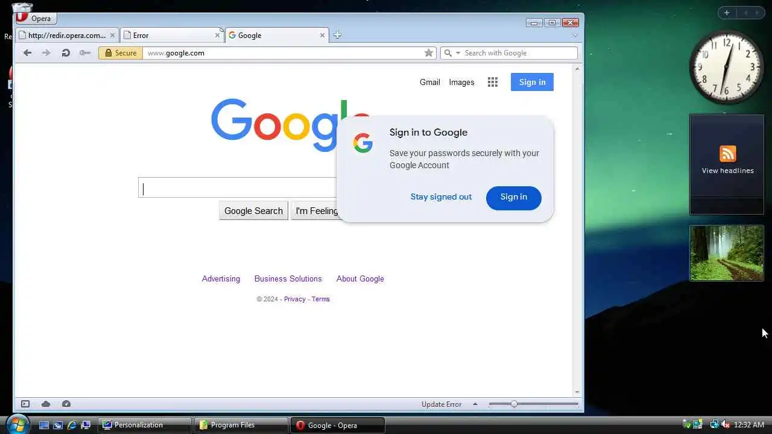
Task: Click Sign in within the popup
Action: [514, 197]
